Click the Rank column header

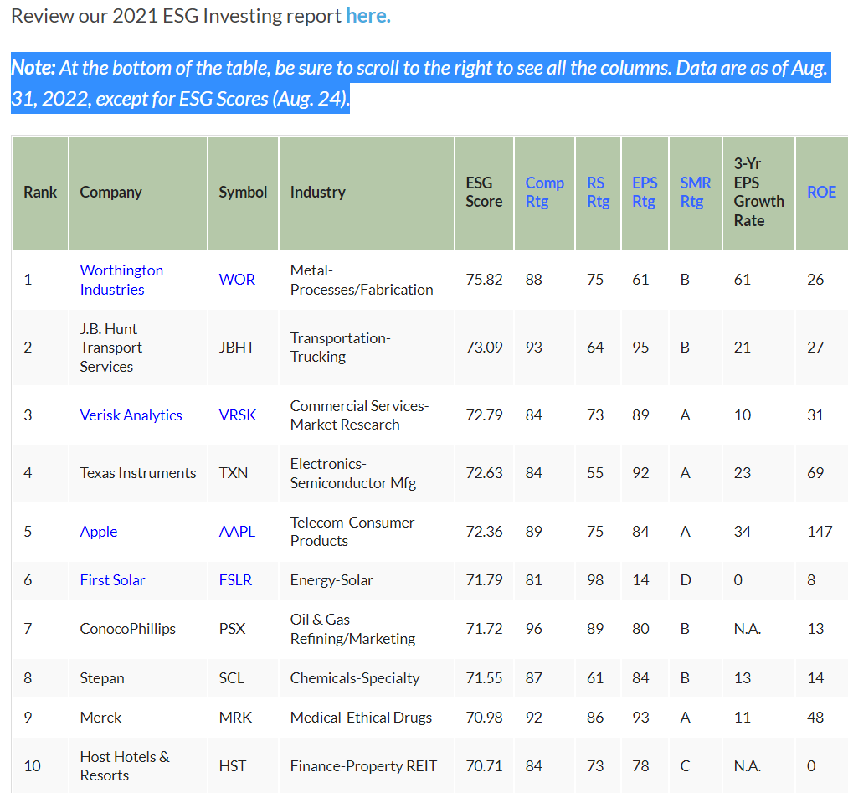pos(40,193)
